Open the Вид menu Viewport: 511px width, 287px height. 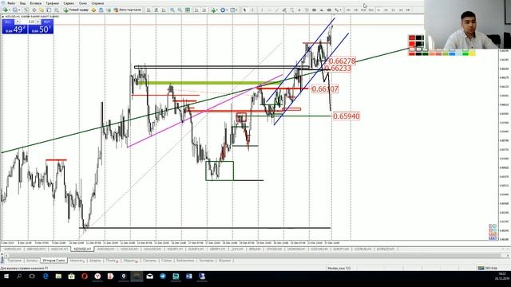(x=22, y=3)
